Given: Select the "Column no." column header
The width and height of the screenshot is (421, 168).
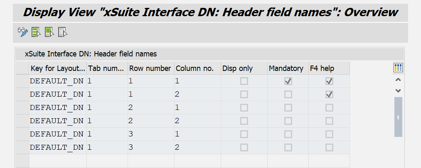Looking at the screenshot, I should [194, 68].
